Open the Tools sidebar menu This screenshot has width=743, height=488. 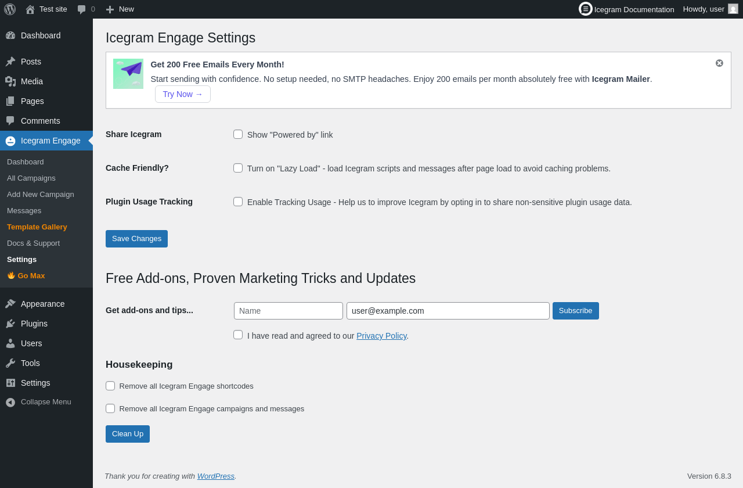(30, 363)
